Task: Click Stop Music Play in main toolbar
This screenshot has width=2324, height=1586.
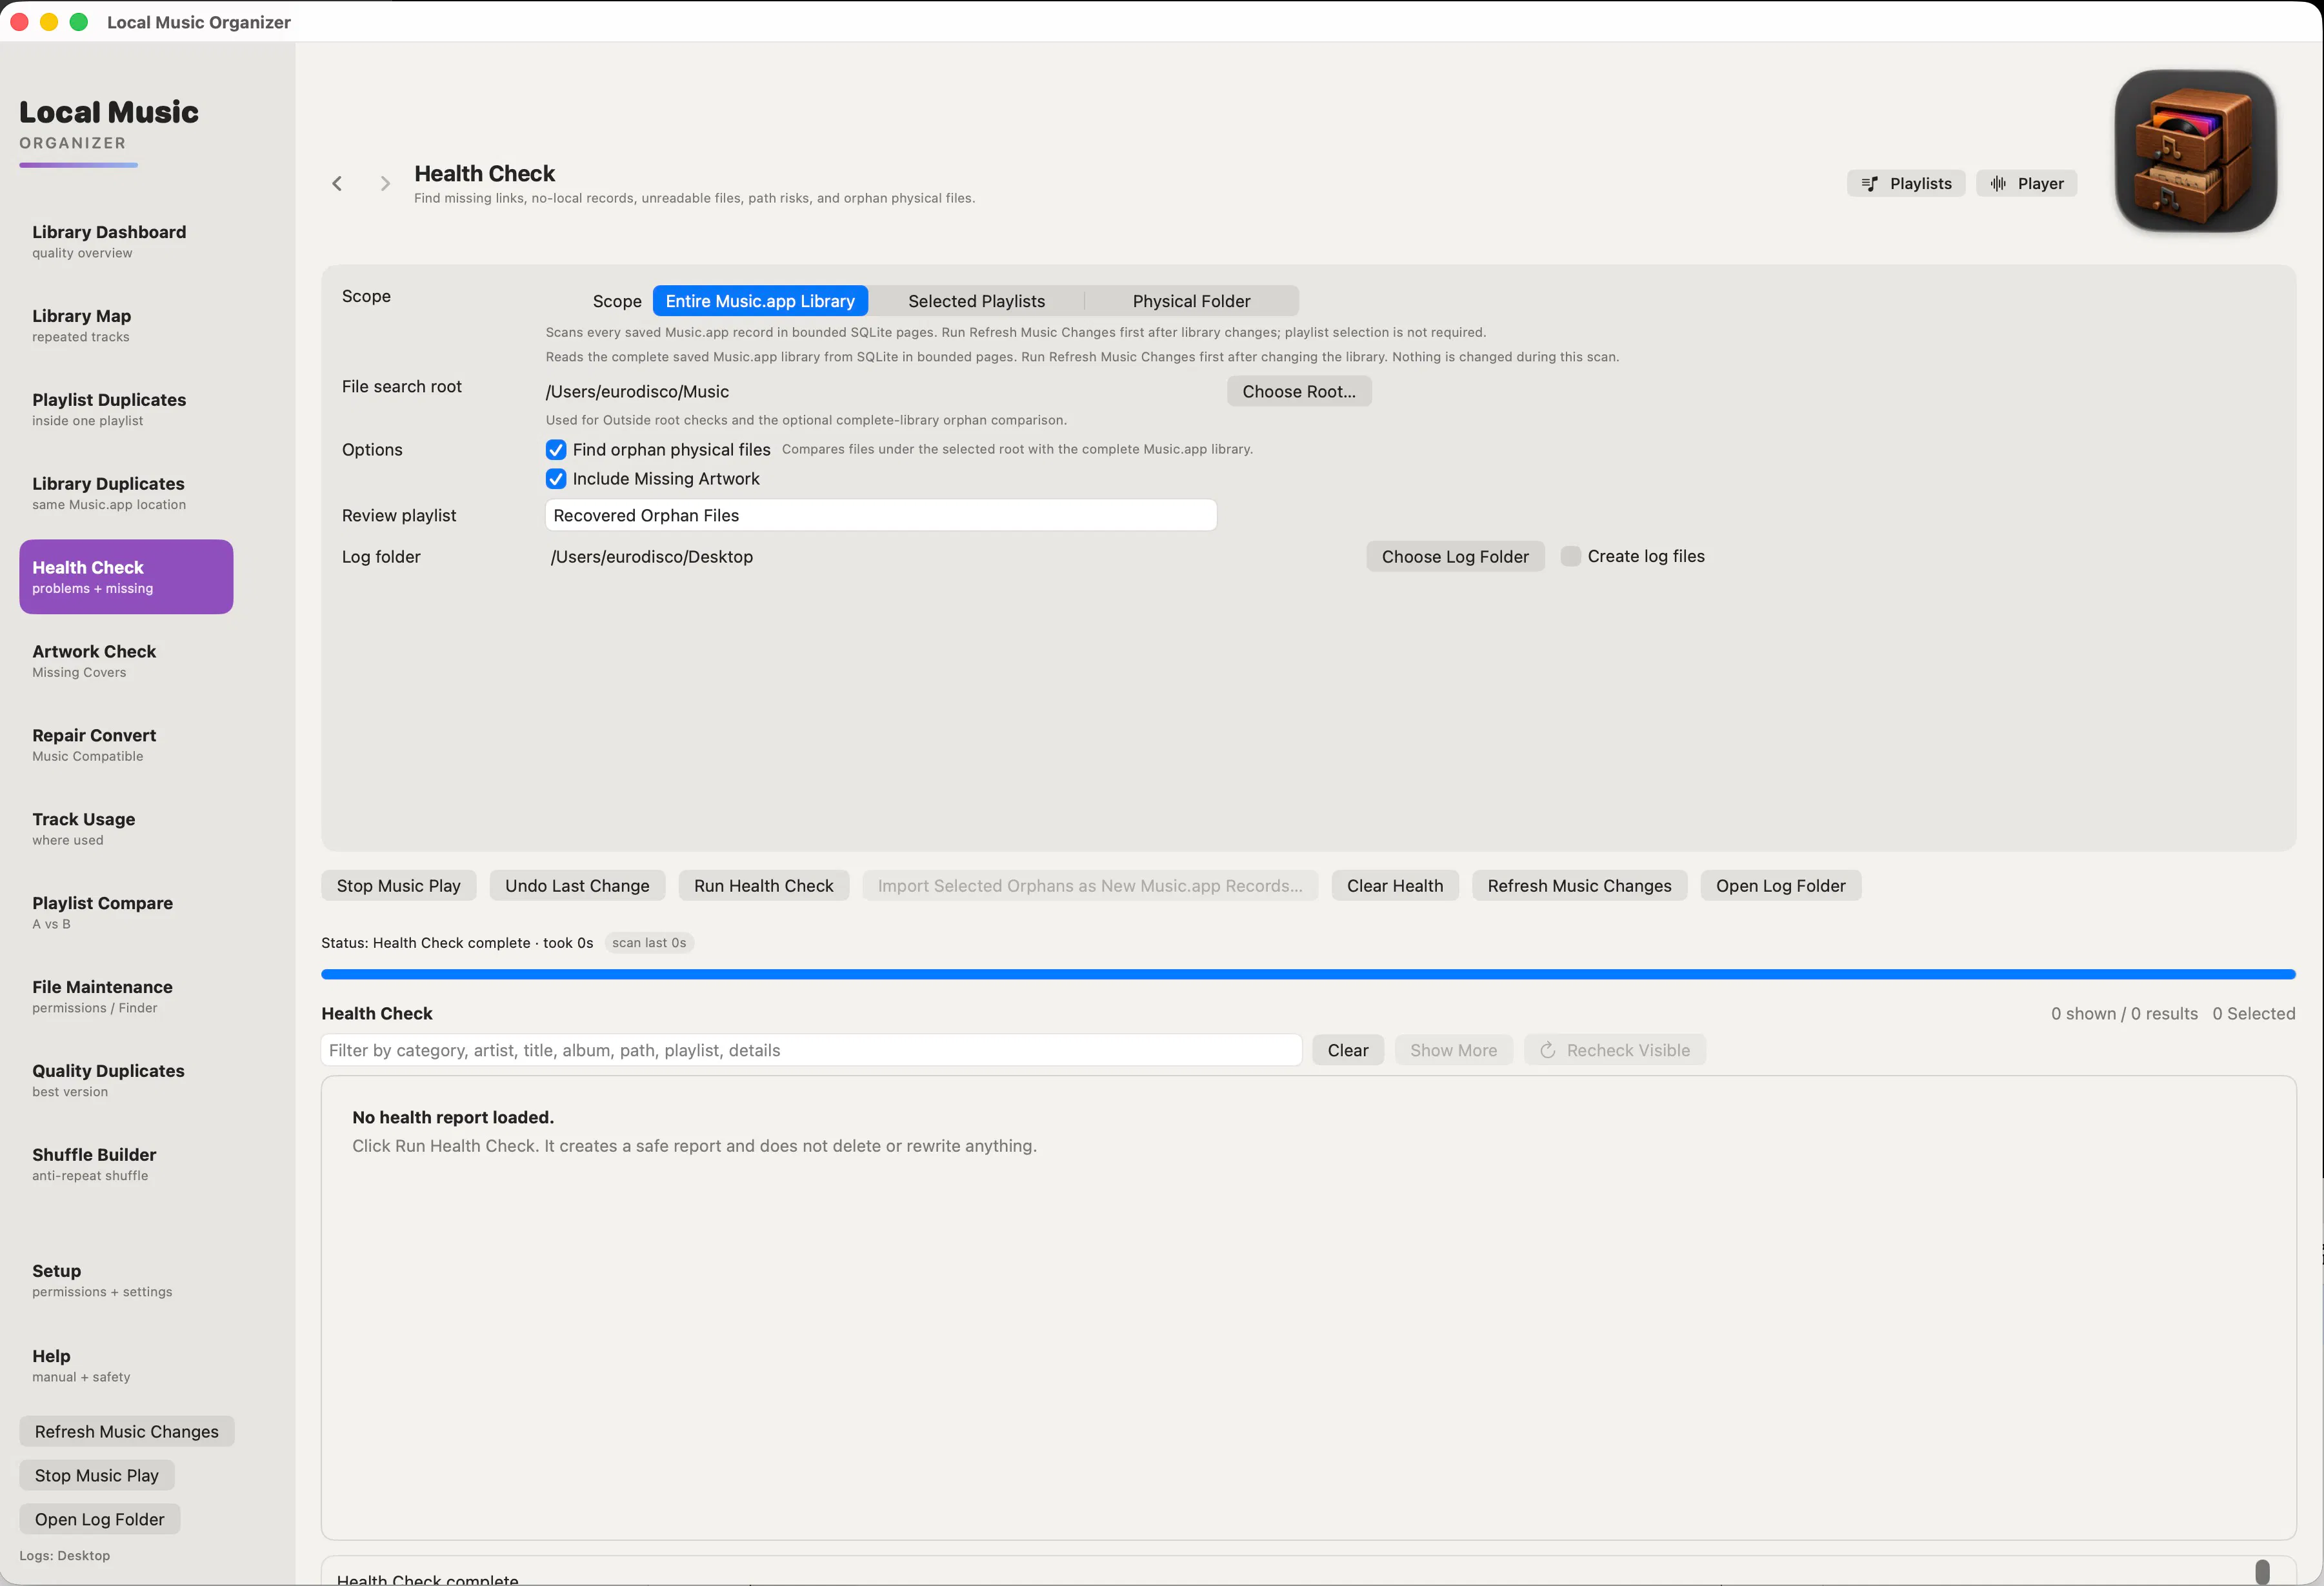Action: pyautogui.click(x=398, y=886)
